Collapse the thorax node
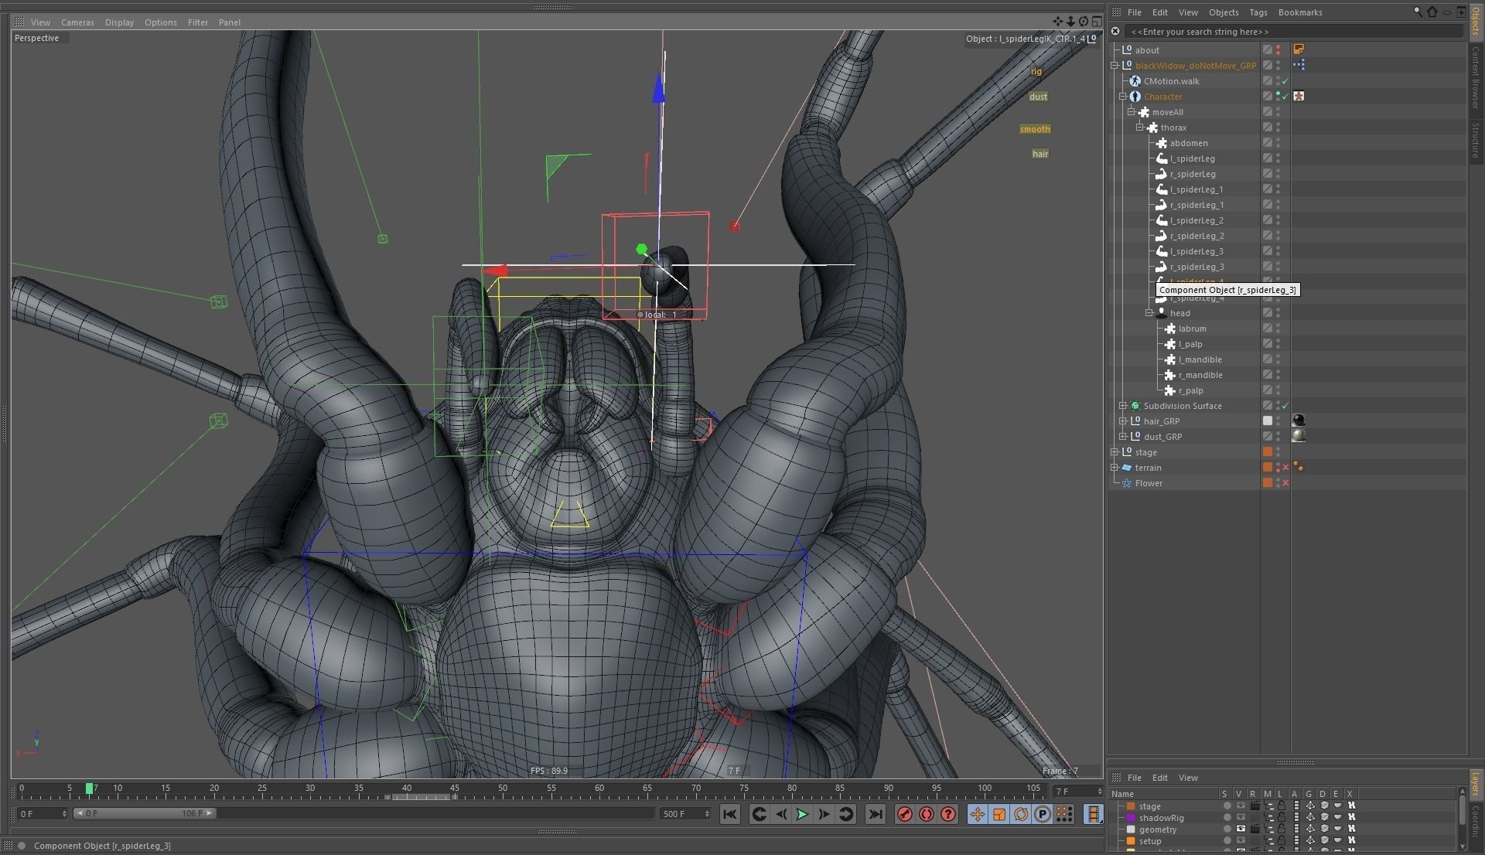 1140,128
